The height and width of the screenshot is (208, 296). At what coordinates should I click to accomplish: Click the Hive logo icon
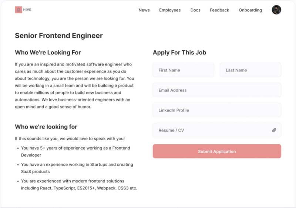click(x=18, y=10)
